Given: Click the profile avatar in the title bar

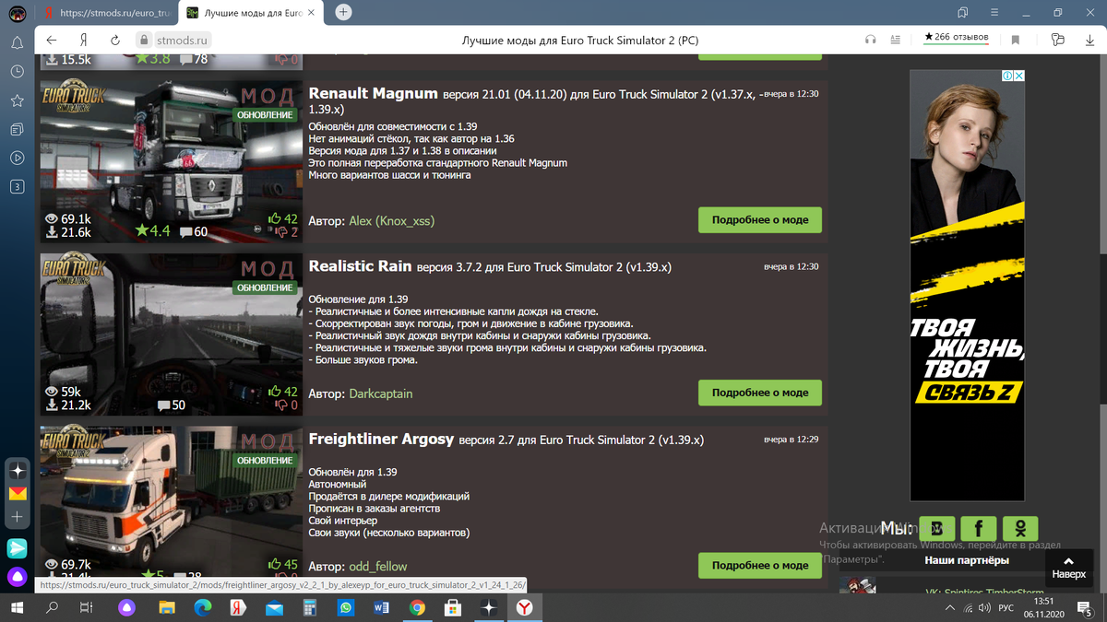Looking at the screenshot, I should 17,13.
